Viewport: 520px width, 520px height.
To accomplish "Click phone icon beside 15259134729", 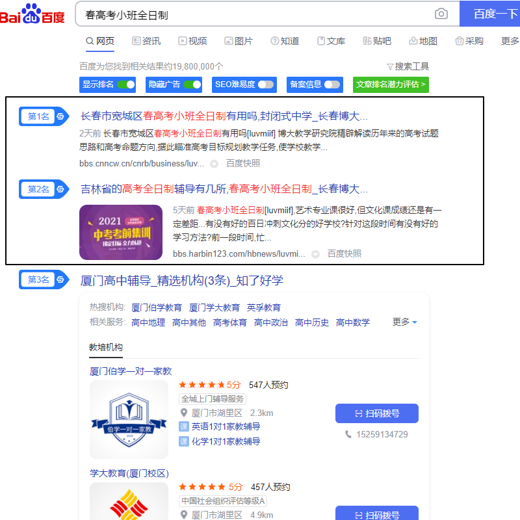I will [x=348, y=434].
